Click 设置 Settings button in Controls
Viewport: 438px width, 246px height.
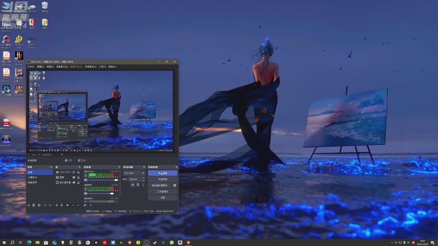point(163,198)
